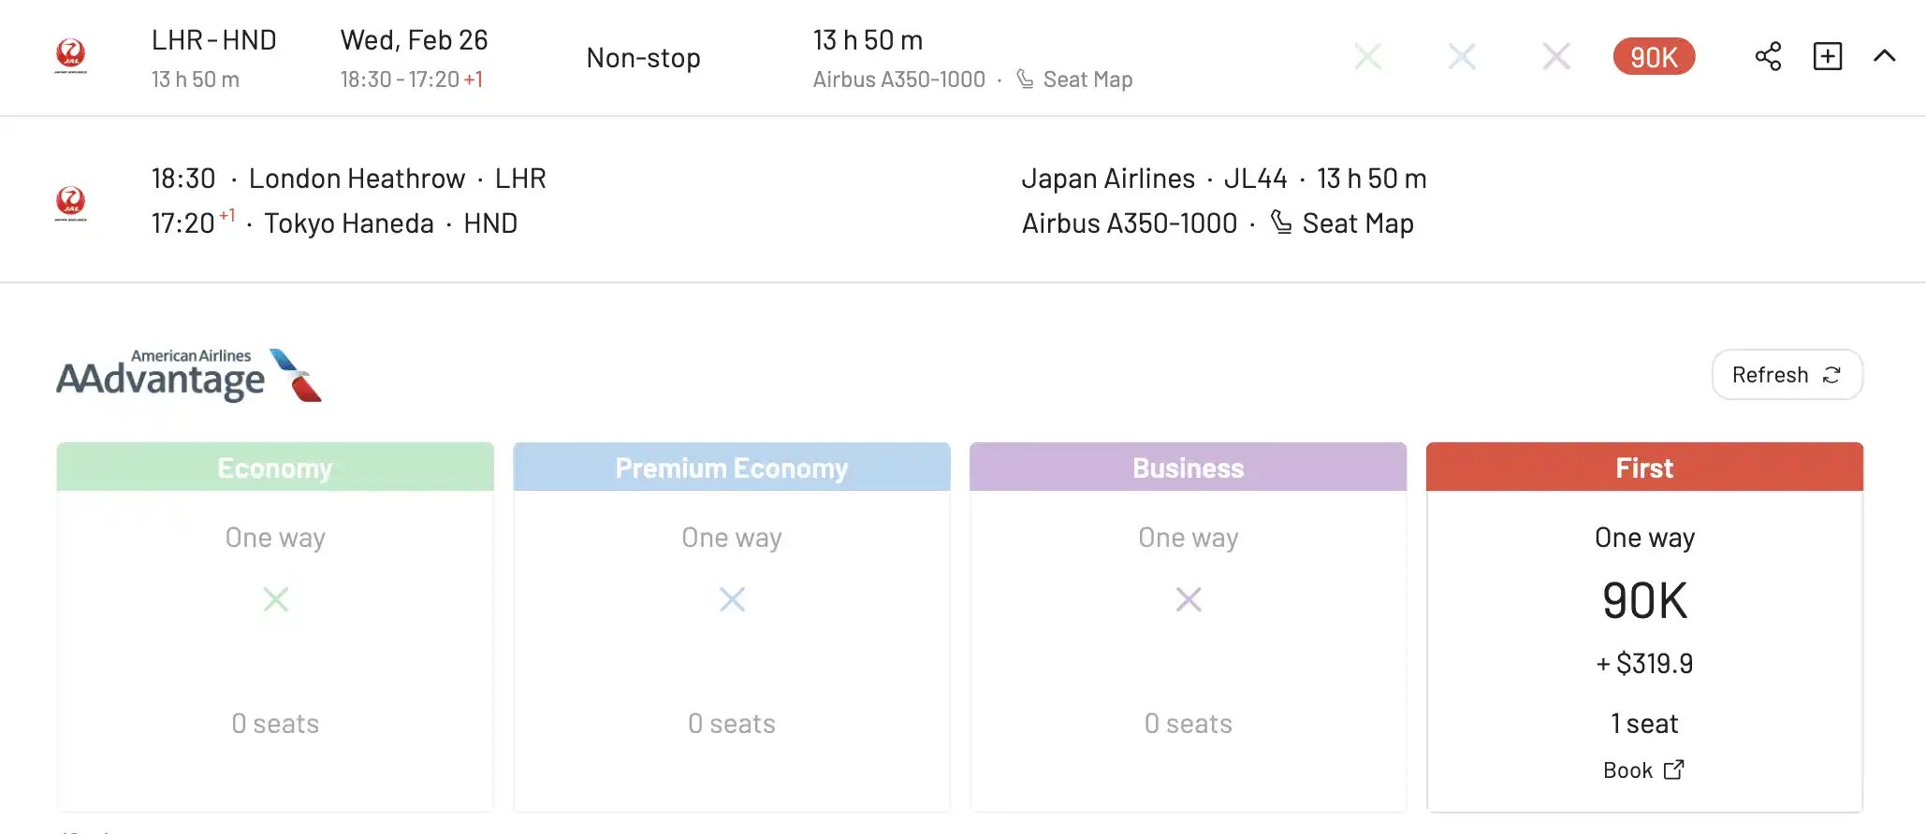
Task: Click the 'Tokyo Haneda · HND' arrival text
Action: 390,223
